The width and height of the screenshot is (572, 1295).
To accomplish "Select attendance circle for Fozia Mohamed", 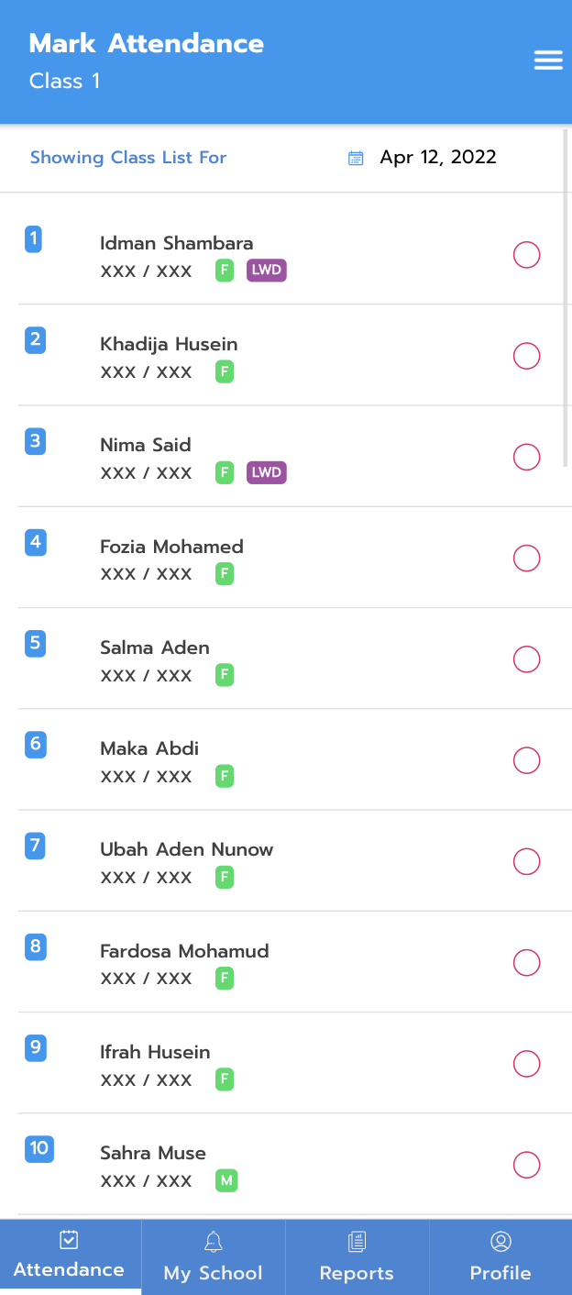I will click(x=526, y=558).
